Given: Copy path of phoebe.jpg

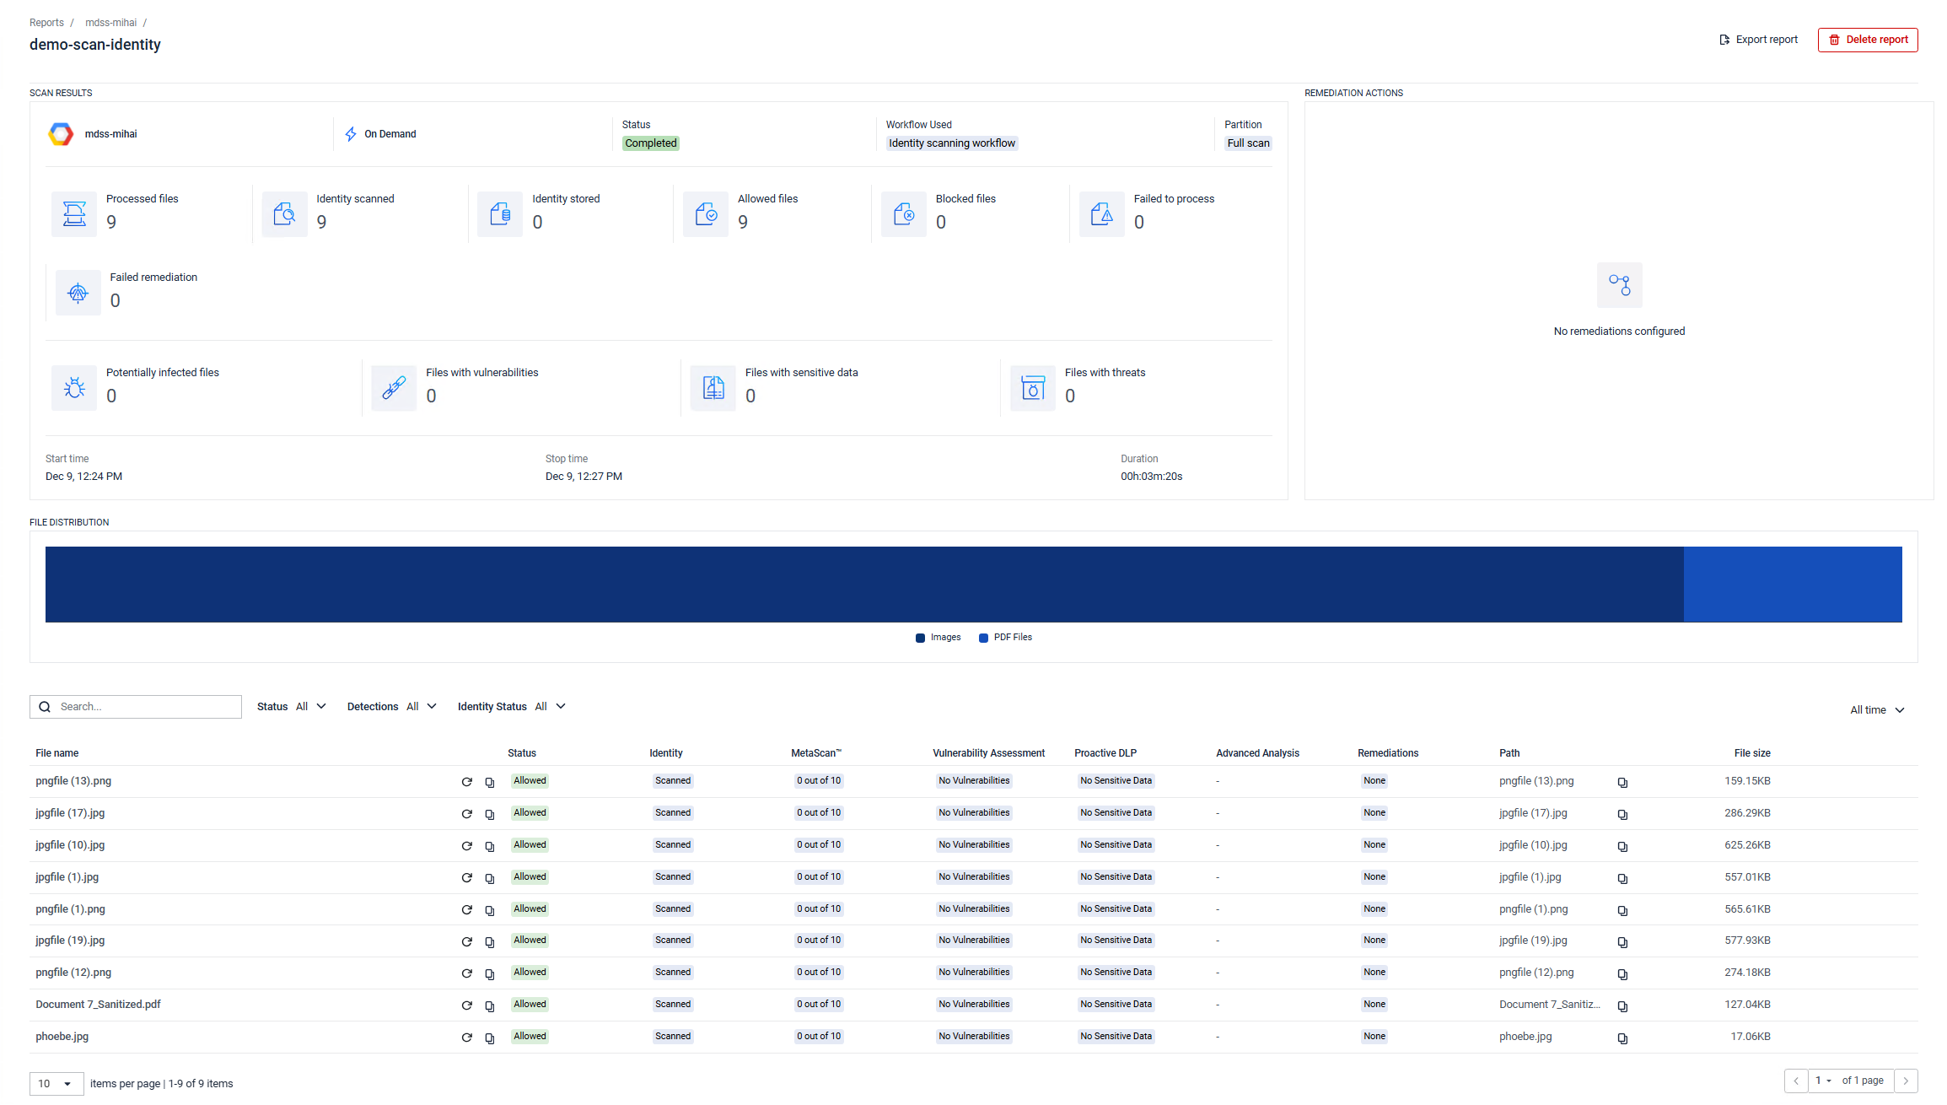Looking at the screenshot, I should pyautogui.click(x=1622, y=1038).
